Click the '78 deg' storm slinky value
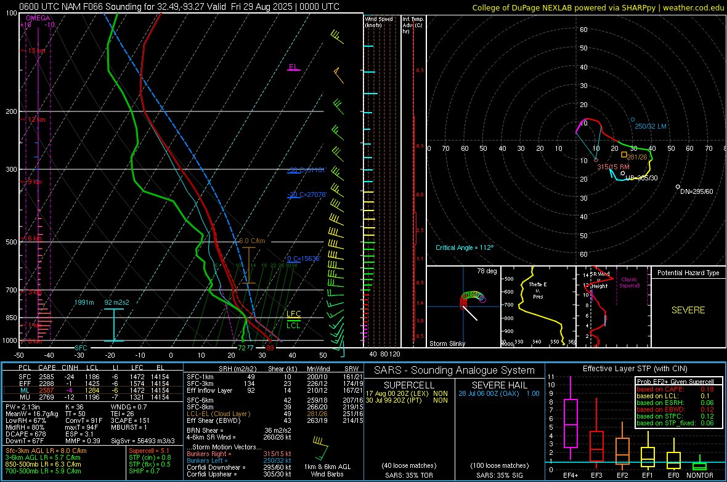Image resolution: width=727 pixels, height=482 pixels. point(487,271)
